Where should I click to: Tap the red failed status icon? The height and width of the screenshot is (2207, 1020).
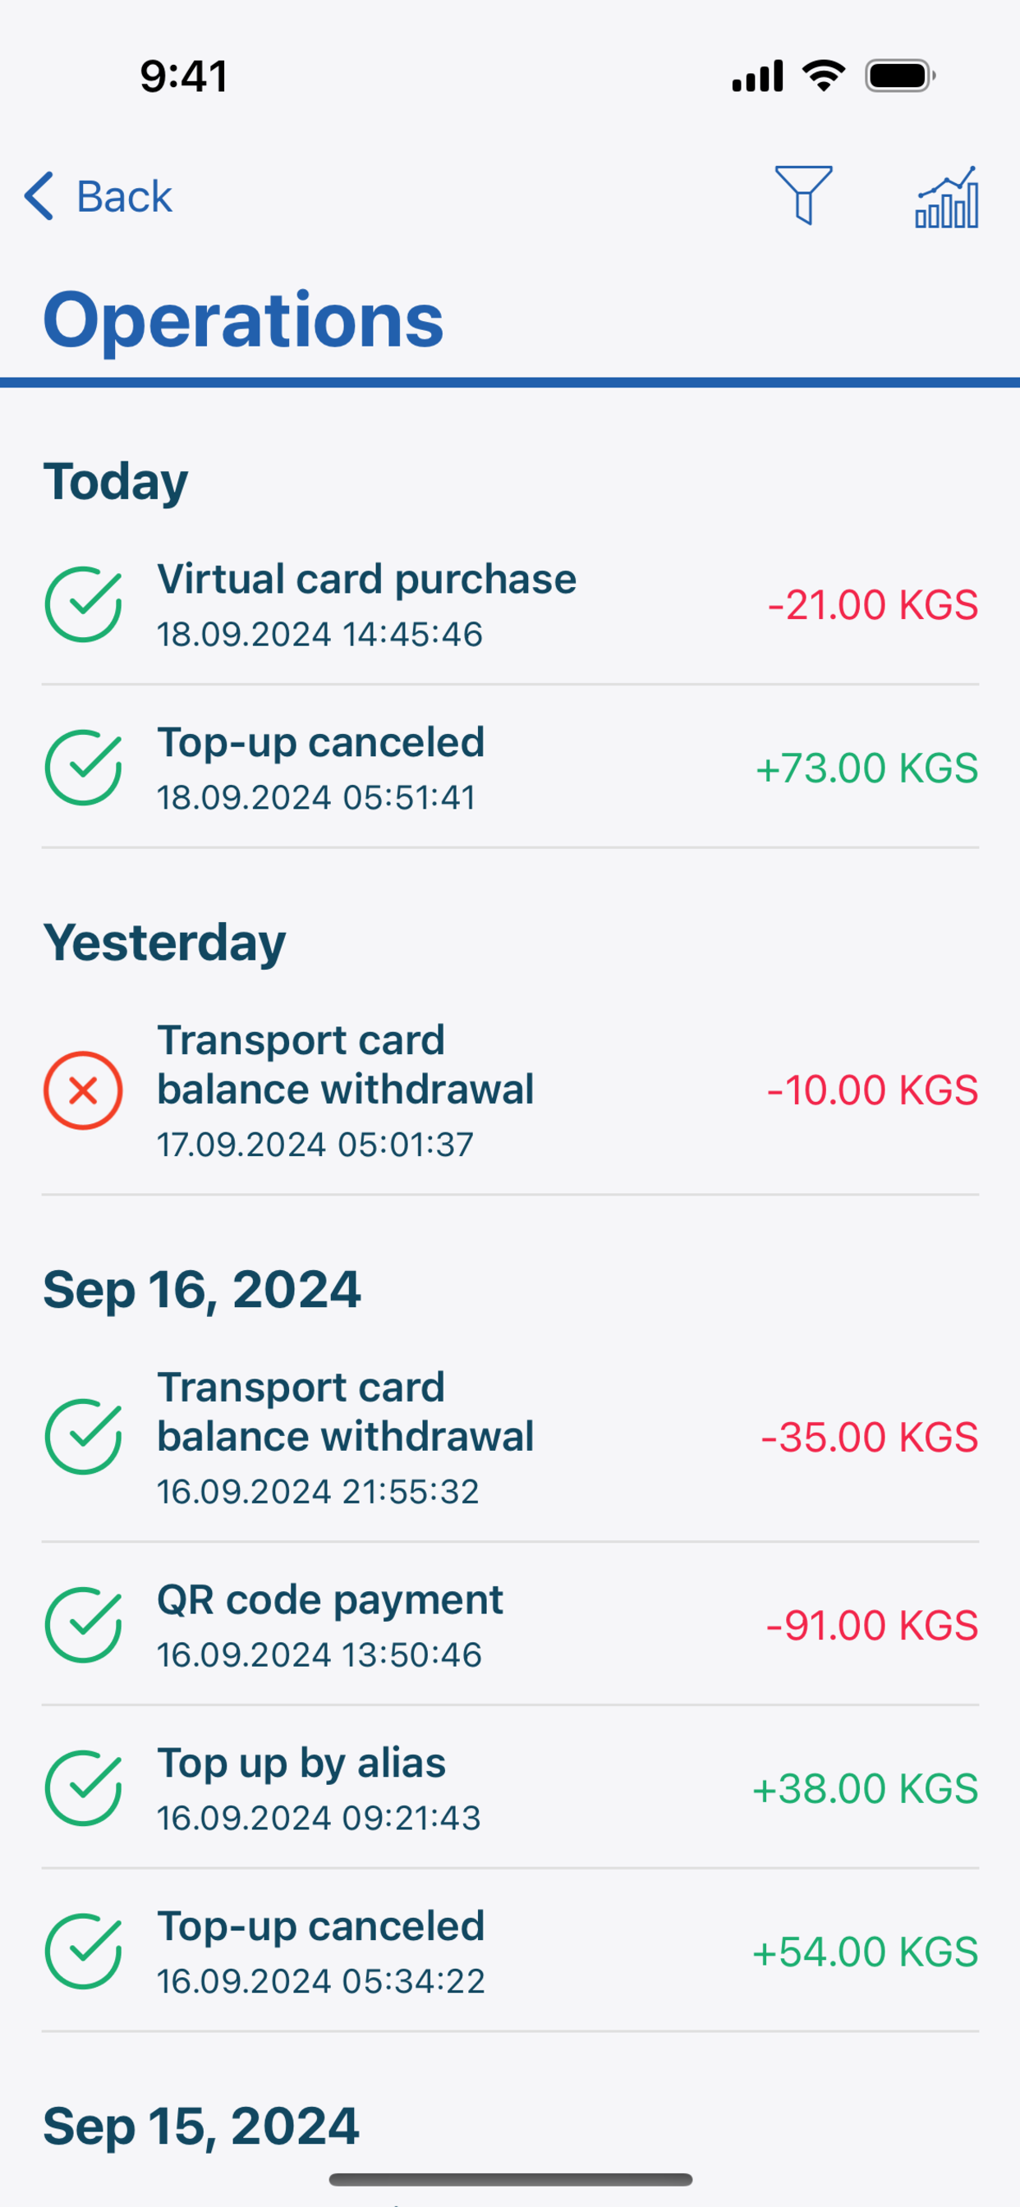click(x=83, y=1090)
